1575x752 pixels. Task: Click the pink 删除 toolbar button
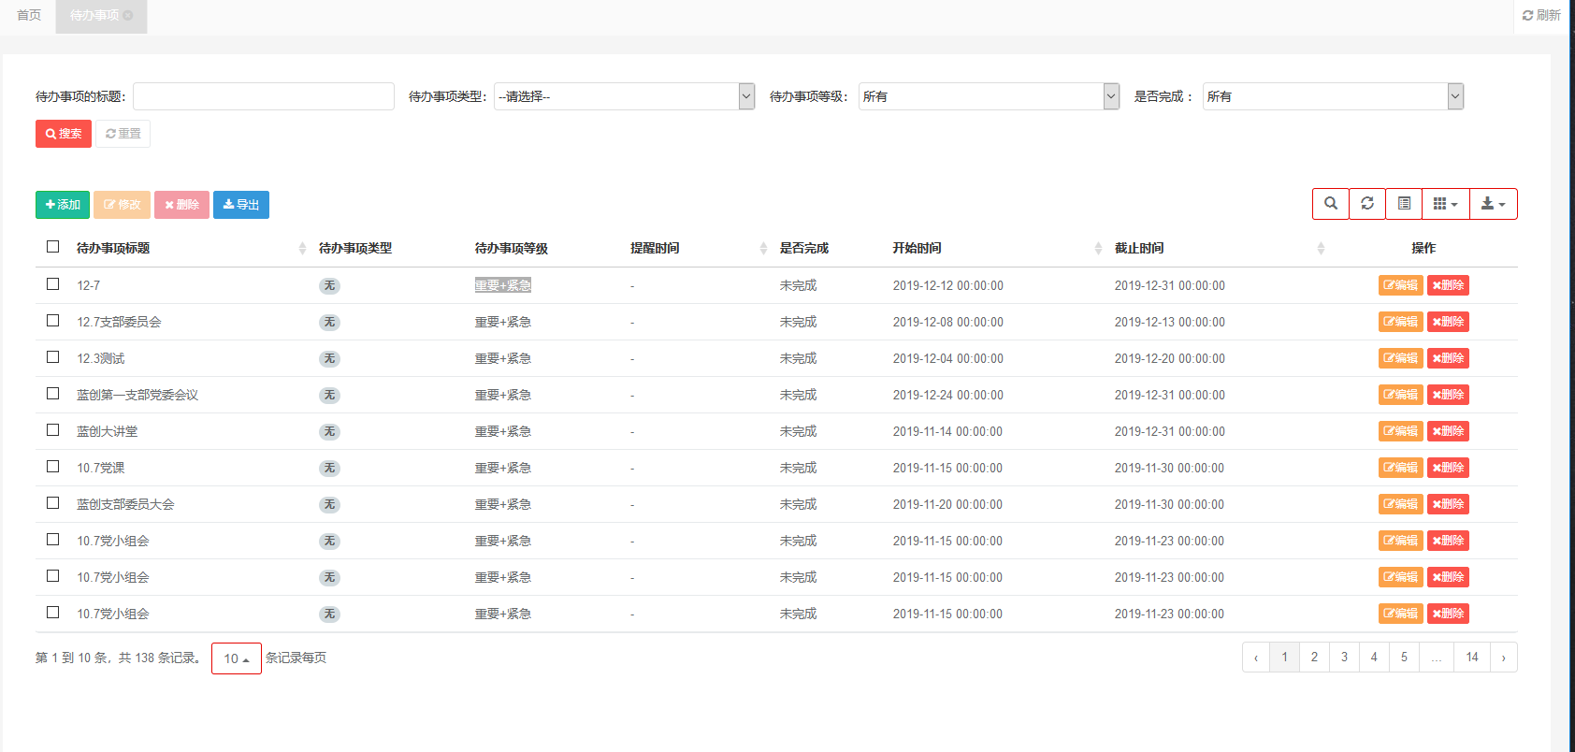pyautogui.click(x=181, y=205)
